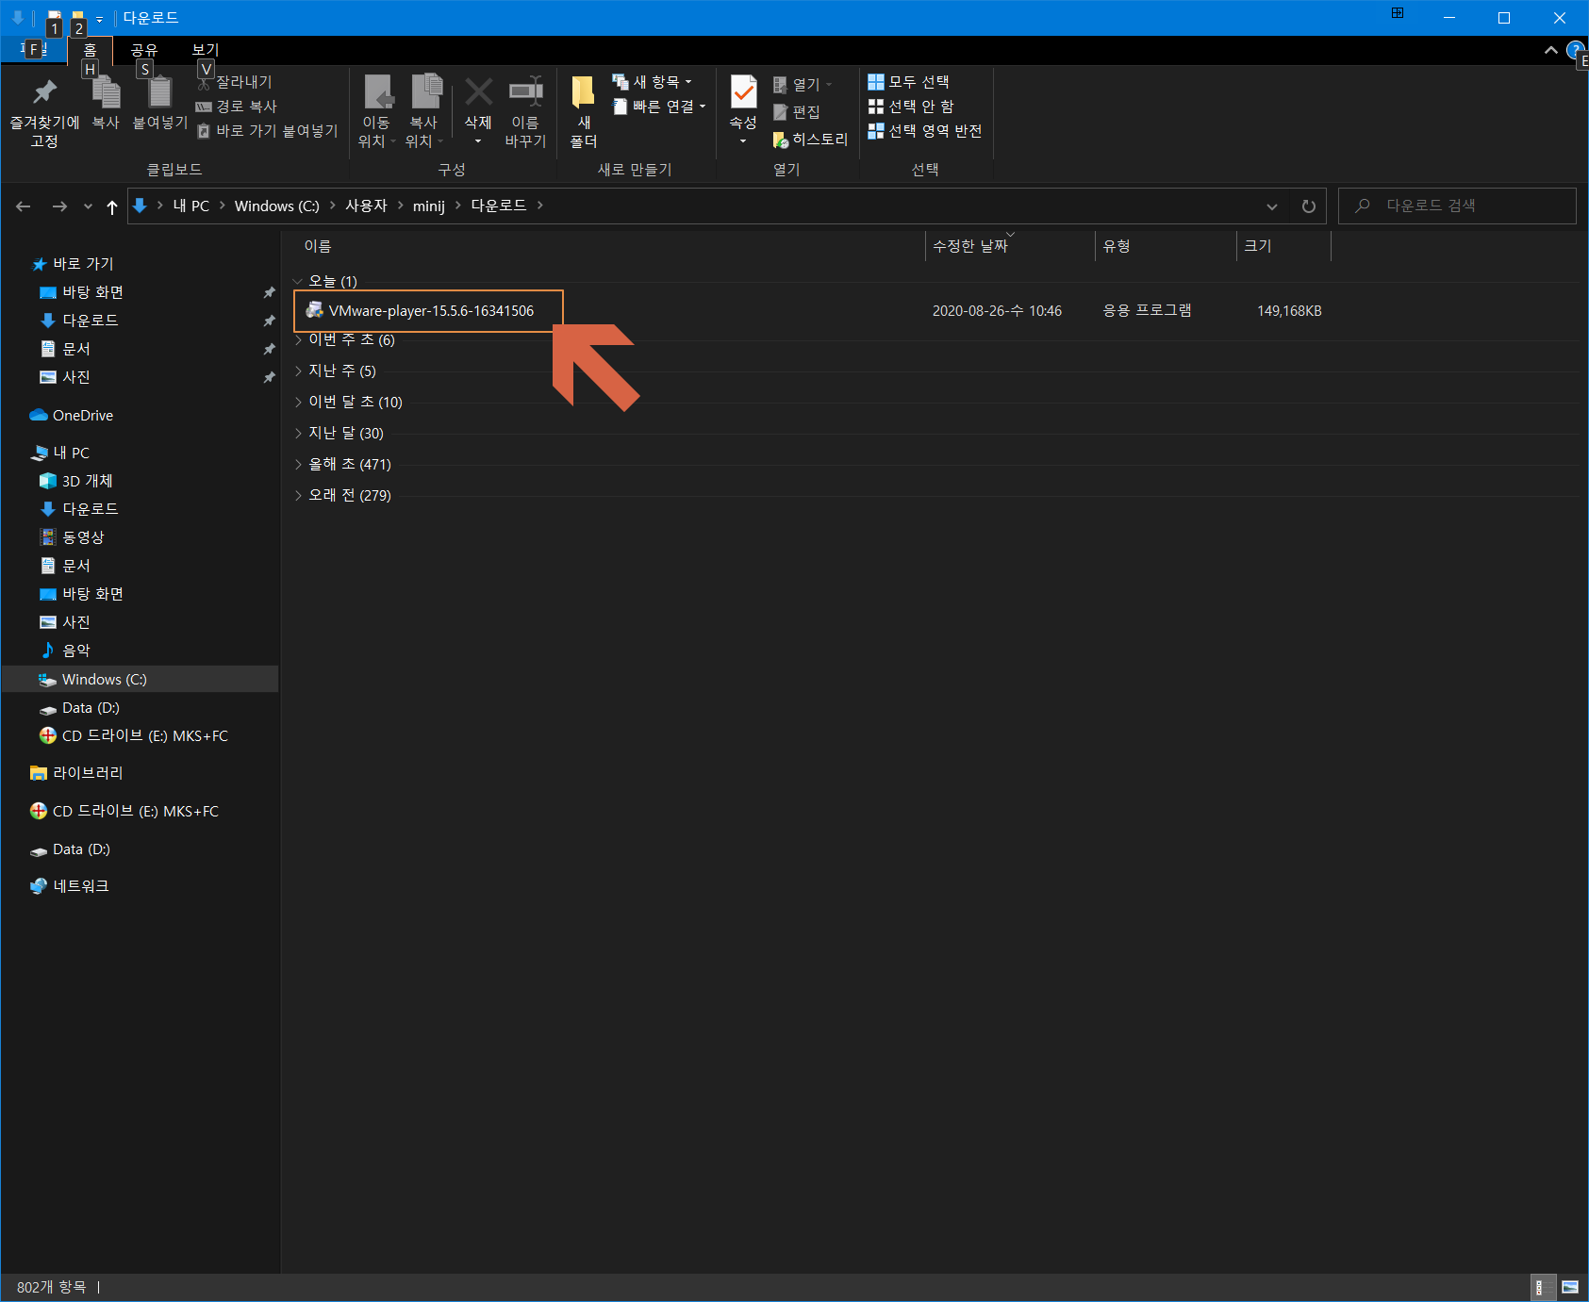The height and width of the screenshot is (1302, 1589).
Task: Click Copy path (경로 복사)
Action: point(237,107)
